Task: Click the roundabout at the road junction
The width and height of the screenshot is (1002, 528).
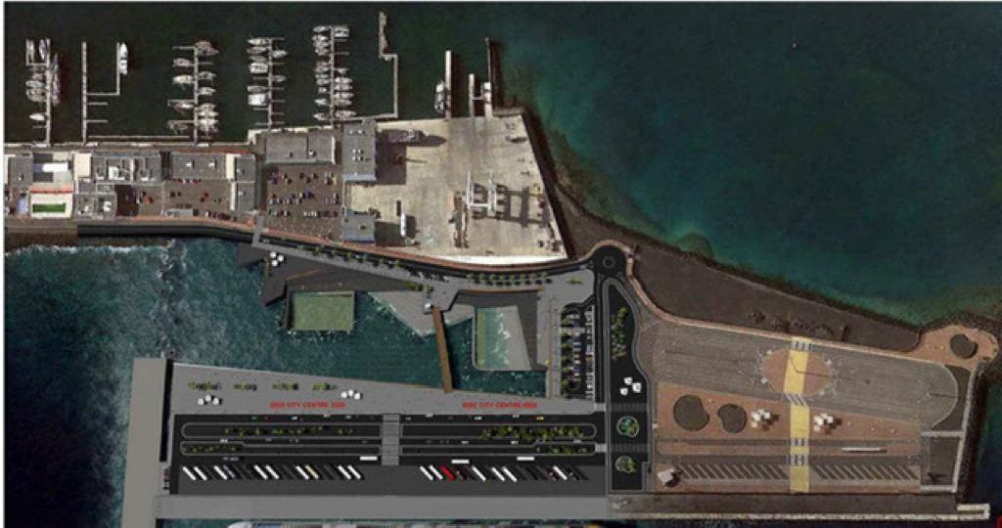Action: point(608,260)
